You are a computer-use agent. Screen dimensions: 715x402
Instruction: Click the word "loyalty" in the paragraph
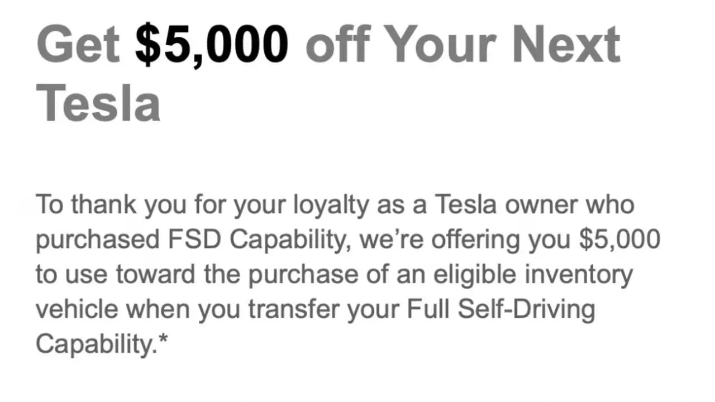tap(331, 205)
